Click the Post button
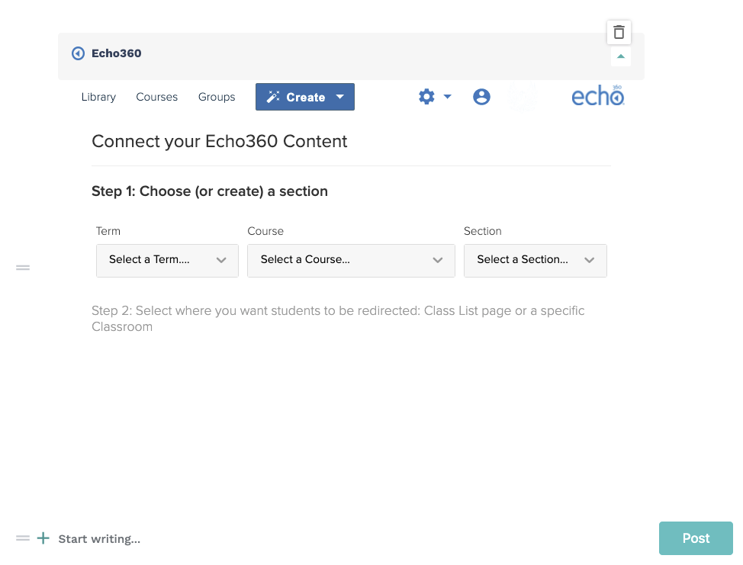 click(696, 538)
